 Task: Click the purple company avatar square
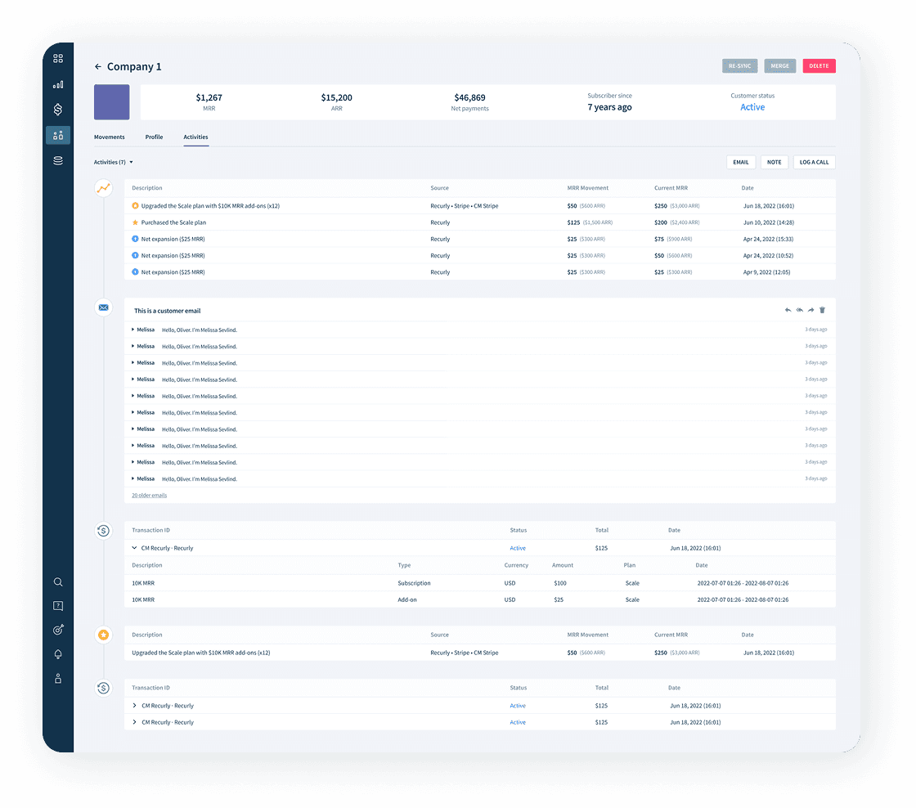(111, 102)
